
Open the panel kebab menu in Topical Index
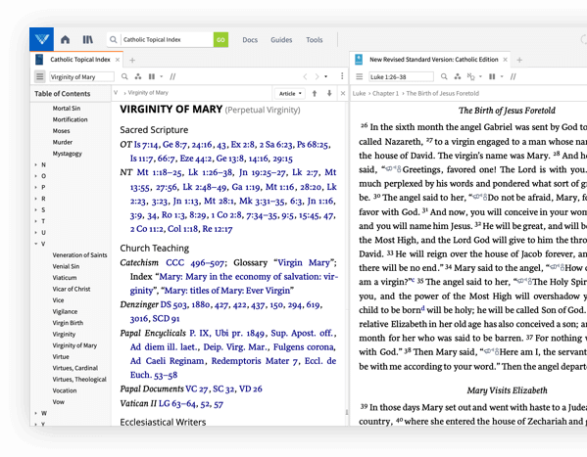342,76
